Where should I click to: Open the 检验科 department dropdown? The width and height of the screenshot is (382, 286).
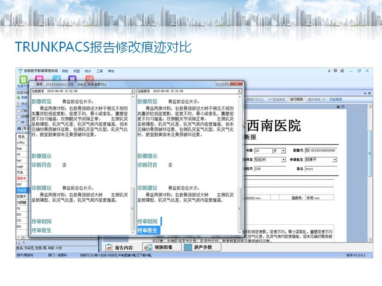[x=283, y=160]
